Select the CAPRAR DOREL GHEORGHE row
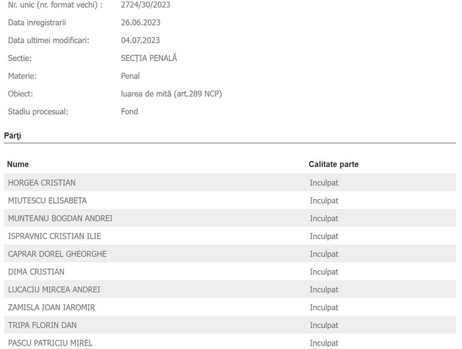Screen dimensions: 462x349 pyautogui.click(x=230, y=254)
